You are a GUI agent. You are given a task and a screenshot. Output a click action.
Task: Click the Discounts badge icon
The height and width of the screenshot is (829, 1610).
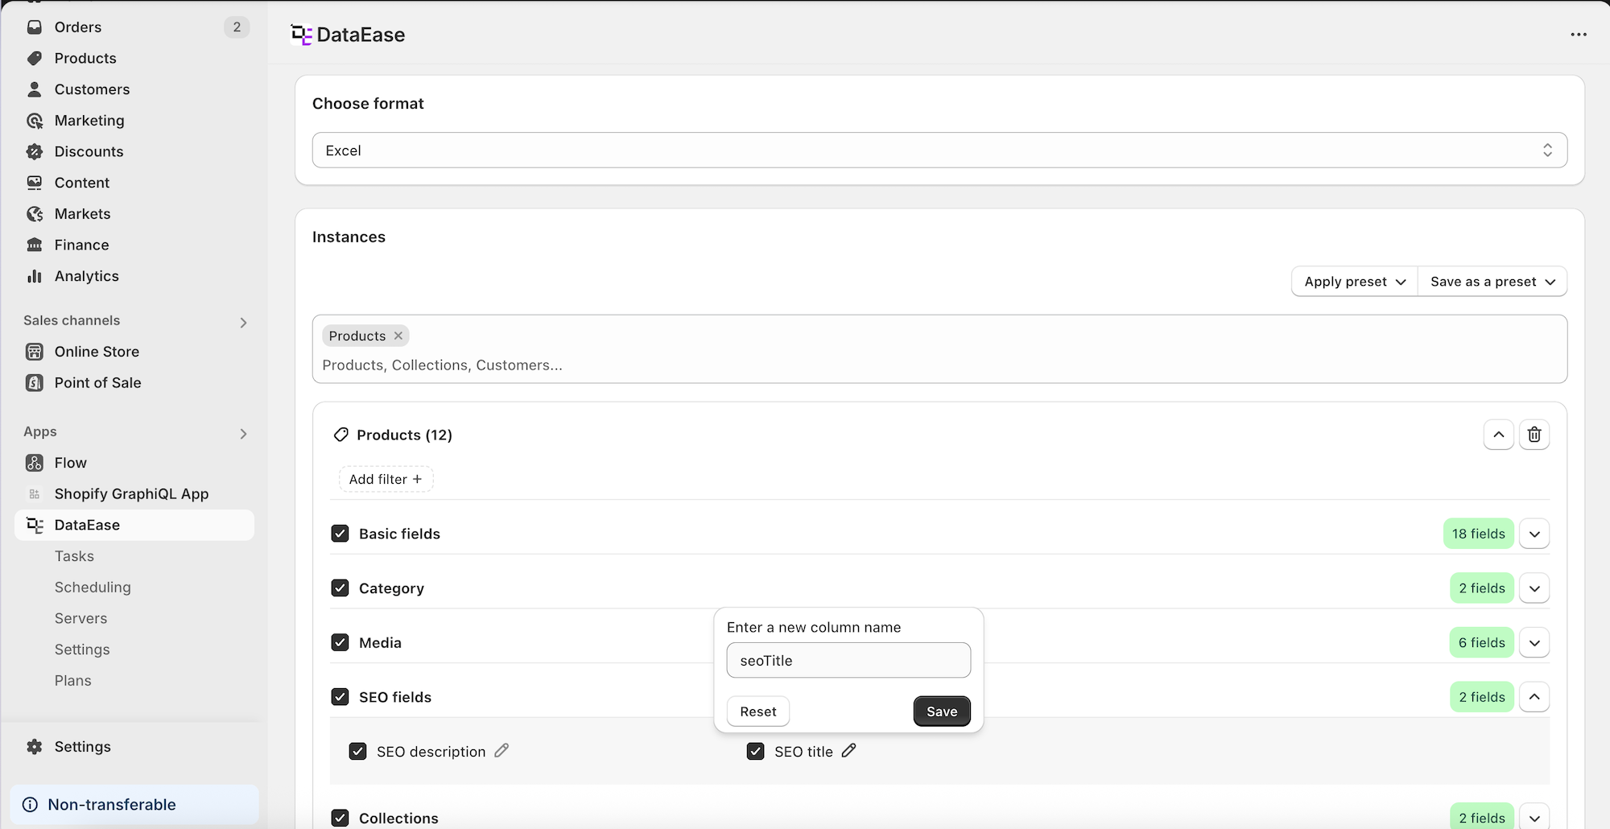click(35, 151)
